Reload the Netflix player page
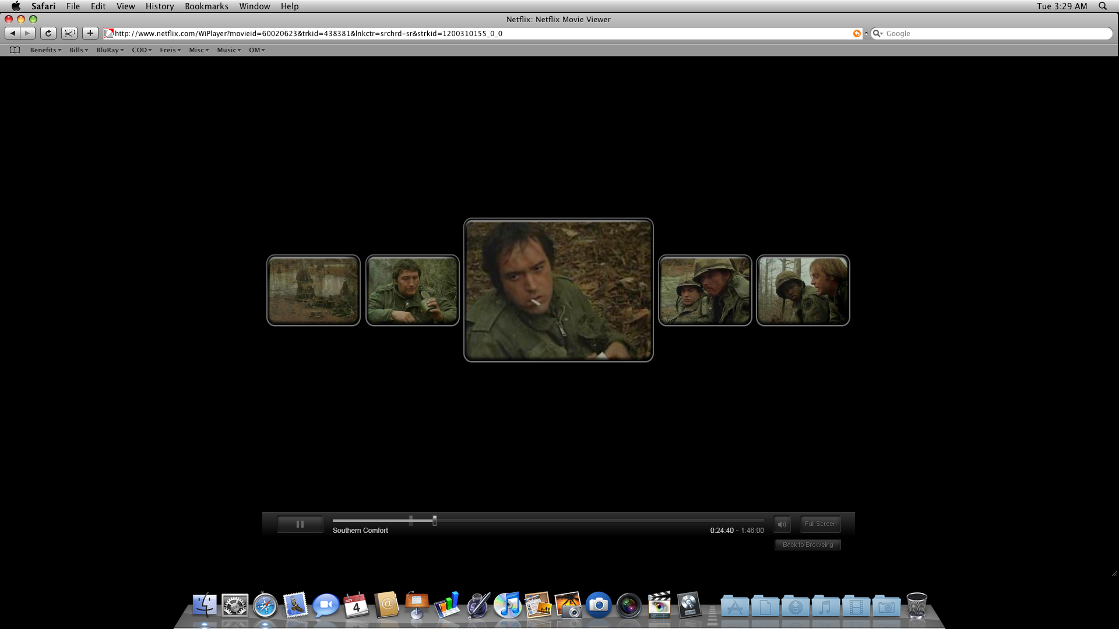Viewport: 1119px width, 629px height. (48, 33)
